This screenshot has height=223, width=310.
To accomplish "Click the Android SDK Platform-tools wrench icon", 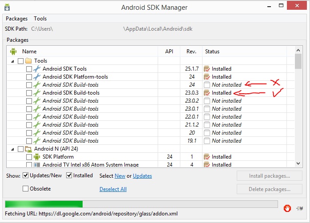I will [37, 77].
